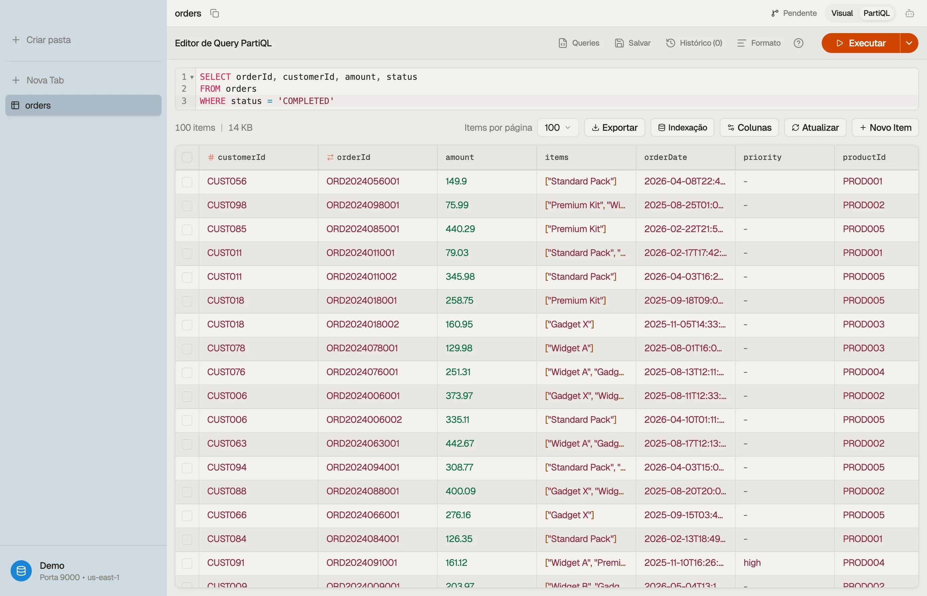Viewport: 927px width, 596px height.
Task: Select the orders tab in sidebar
Action: [83, 105]
